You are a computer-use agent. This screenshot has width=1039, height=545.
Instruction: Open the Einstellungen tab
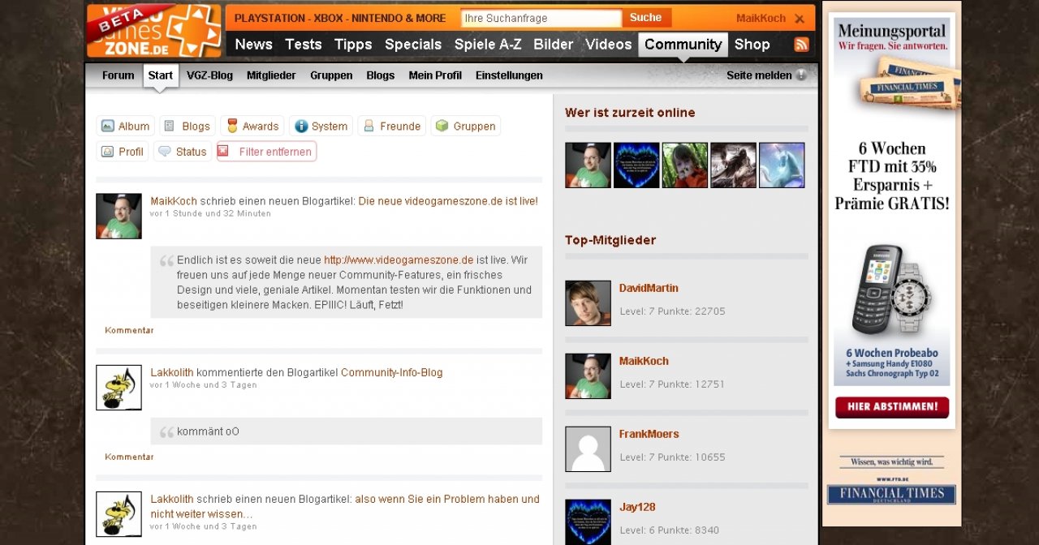[509, 75]
